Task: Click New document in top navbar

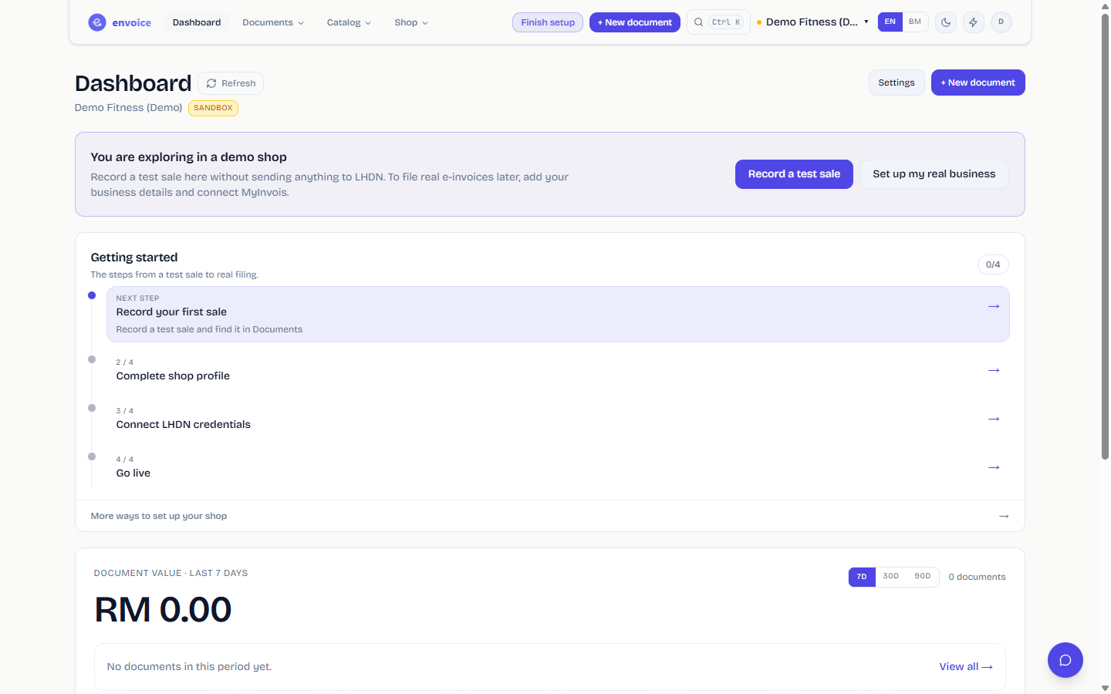Action: [x=635, y=22]
